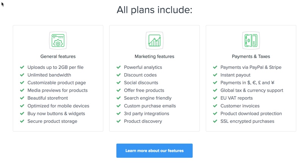Image resolution: width=303 pixels, height=163 pixels.
Task: Click the All plans include title
Action: click(x=155, y=10)
